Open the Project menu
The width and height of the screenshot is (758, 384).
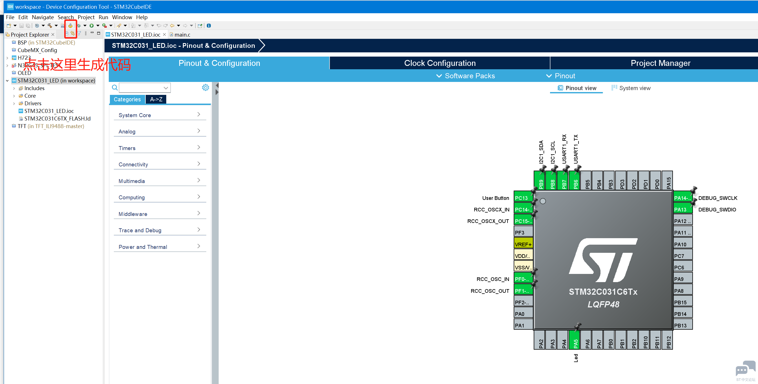tap(86, 17)
